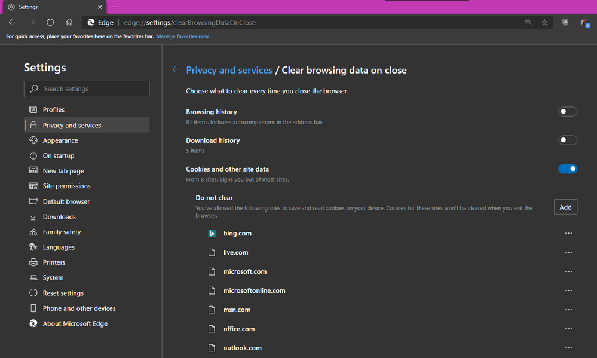Click the browser back arrow

(12, 22)
